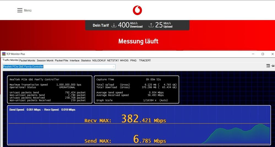This screenshot has height=147, width=275.
Task: Click the 25 Mbit/s Upload value
Action: point(164,25)
